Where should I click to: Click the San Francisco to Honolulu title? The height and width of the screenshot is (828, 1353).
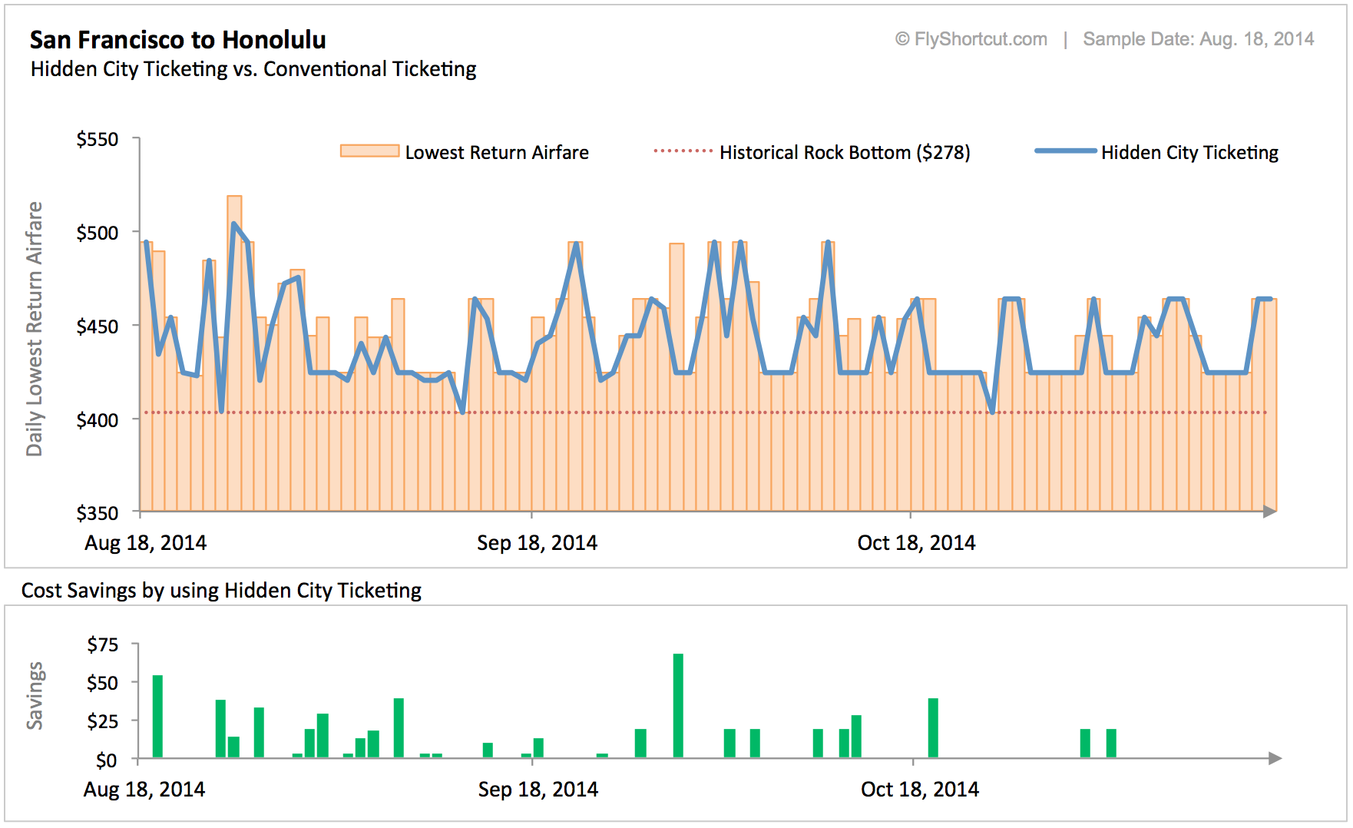click(178, 40)
